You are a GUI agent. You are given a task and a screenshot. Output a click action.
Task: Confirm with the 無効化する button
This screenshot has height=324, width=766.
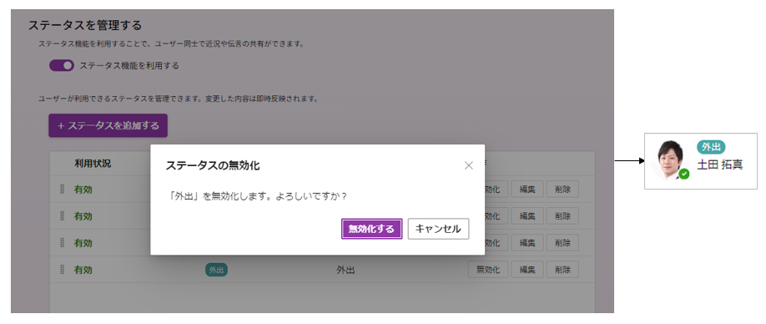371,229
